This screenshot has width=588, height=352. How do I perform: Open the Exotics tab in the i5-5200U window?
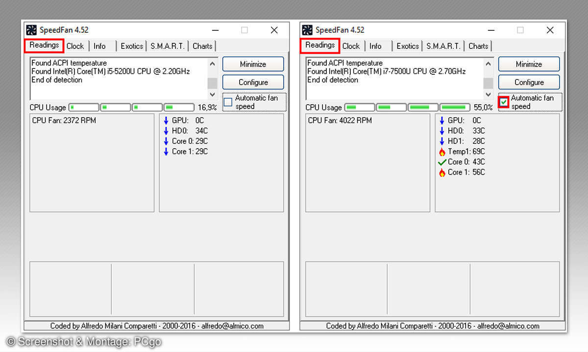[132, 46]
